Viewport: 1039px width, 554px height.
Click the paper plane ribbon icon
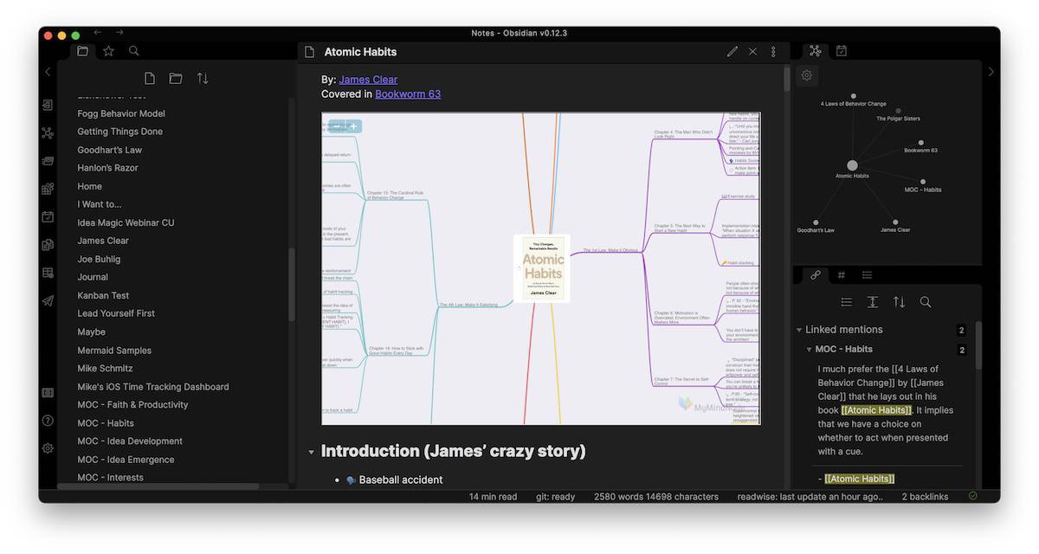click(x=48, y=300)
